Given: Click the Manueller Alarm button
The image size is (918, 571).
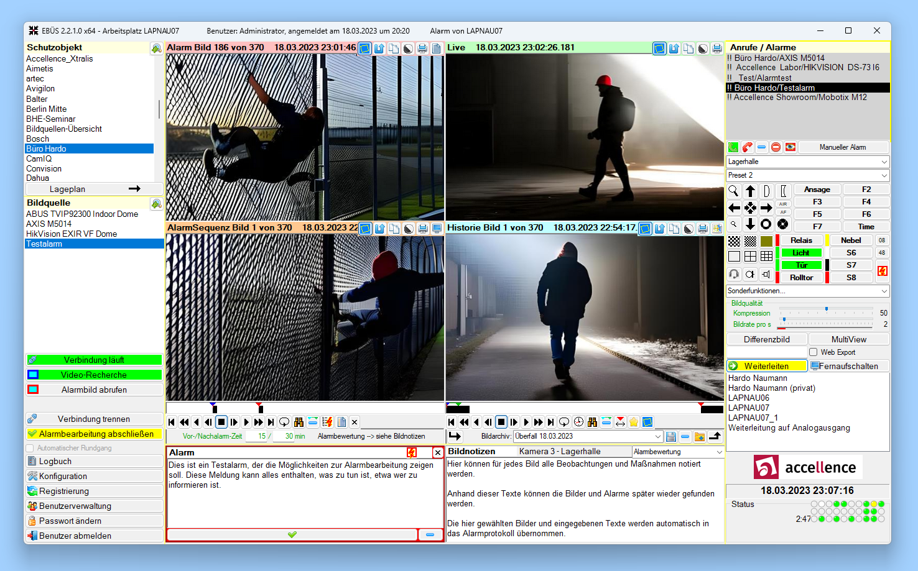Looking at the screenshot, I should click(x=842, y=147).
